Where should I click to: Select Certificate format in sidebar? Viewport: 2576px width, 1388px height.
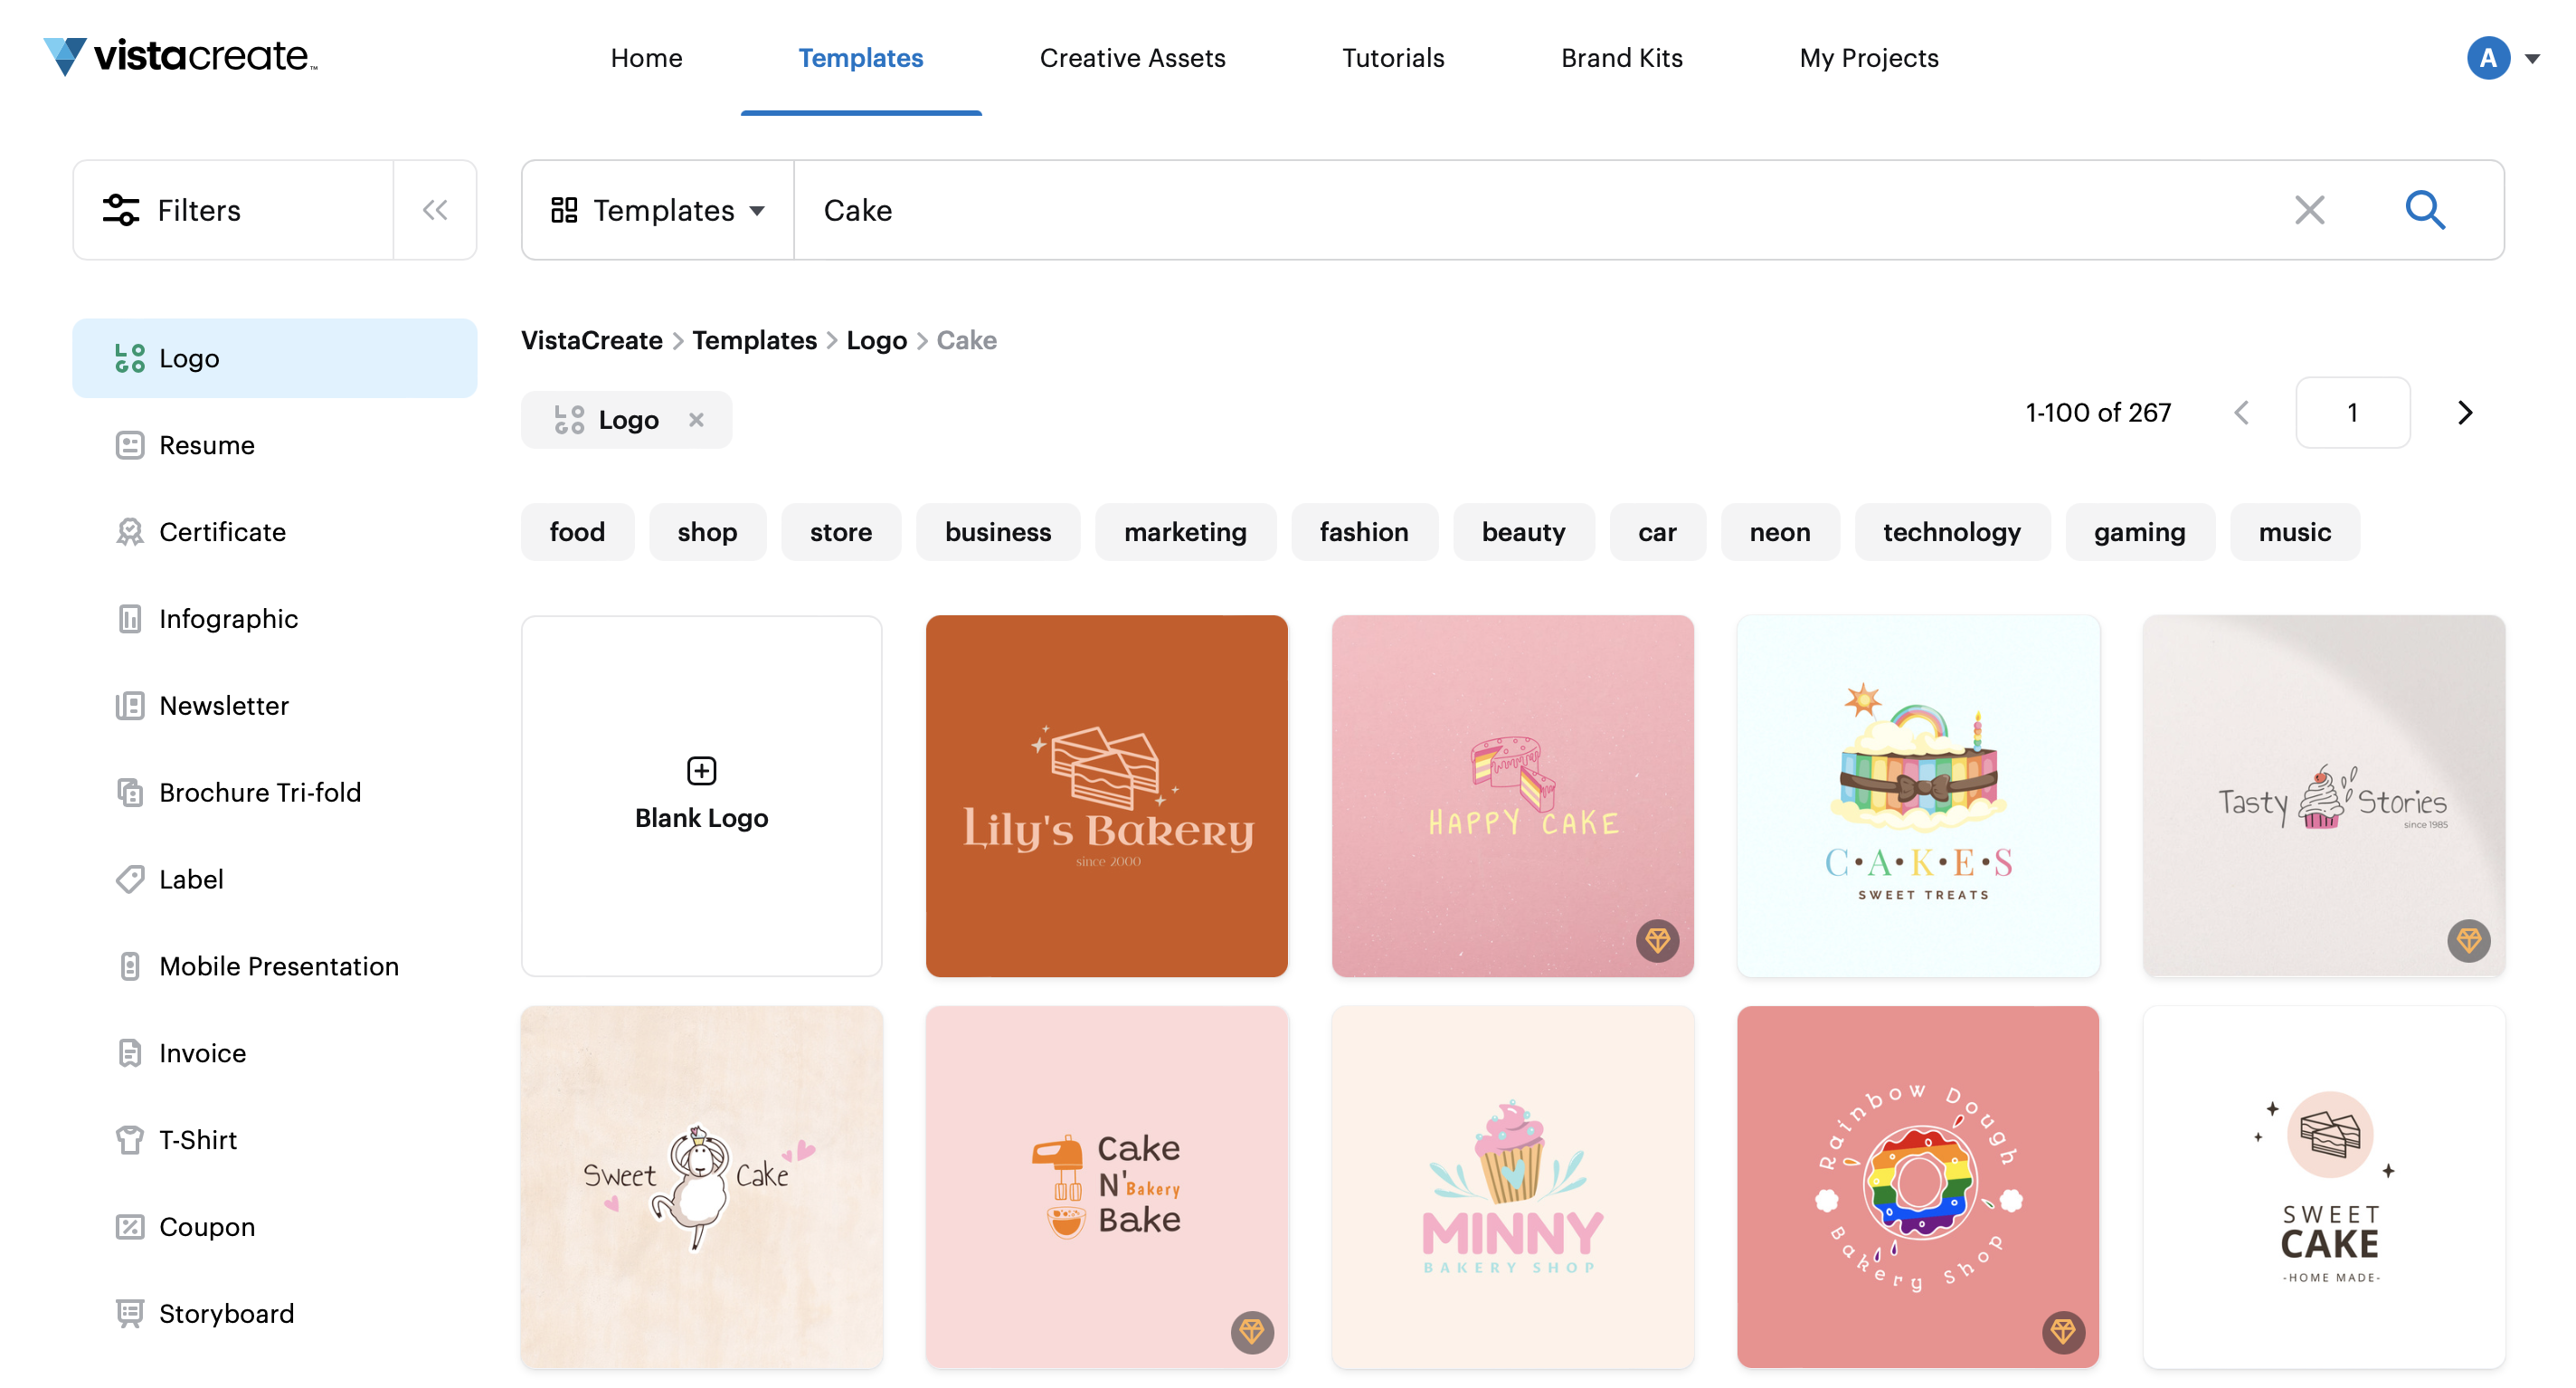click(274, 532)
